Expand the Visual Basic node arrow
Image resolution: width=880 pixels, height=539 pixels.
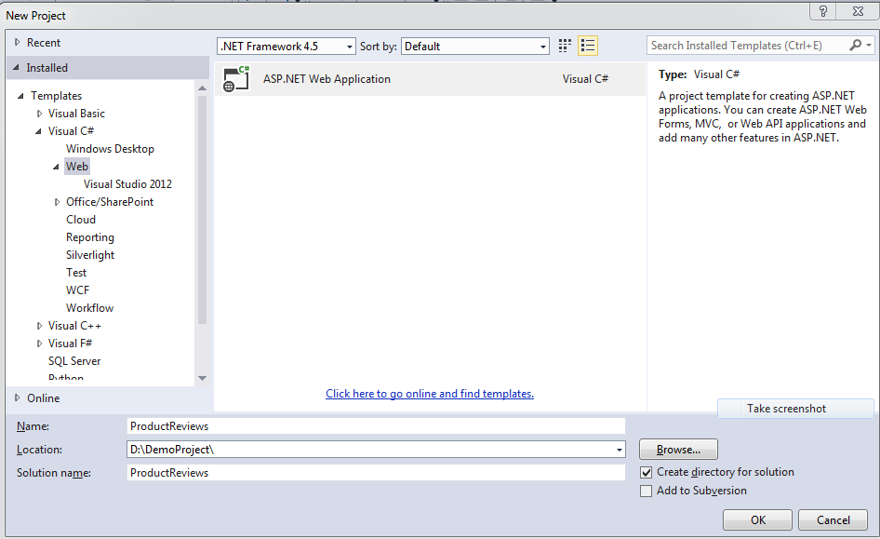pyautogui.click(x=39, y=114)
